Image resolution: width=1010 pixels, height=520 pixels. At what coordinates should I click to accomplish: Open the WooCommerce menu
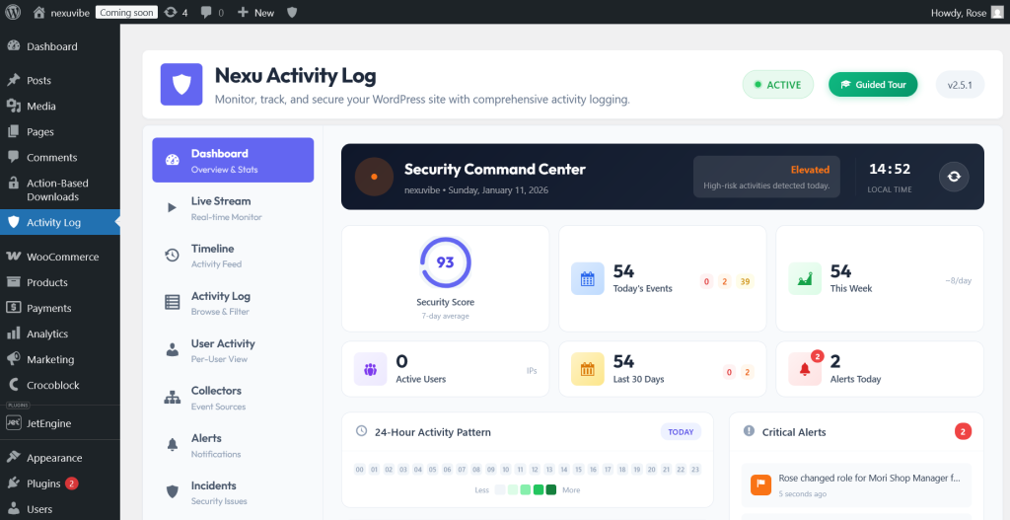[60, 257]
